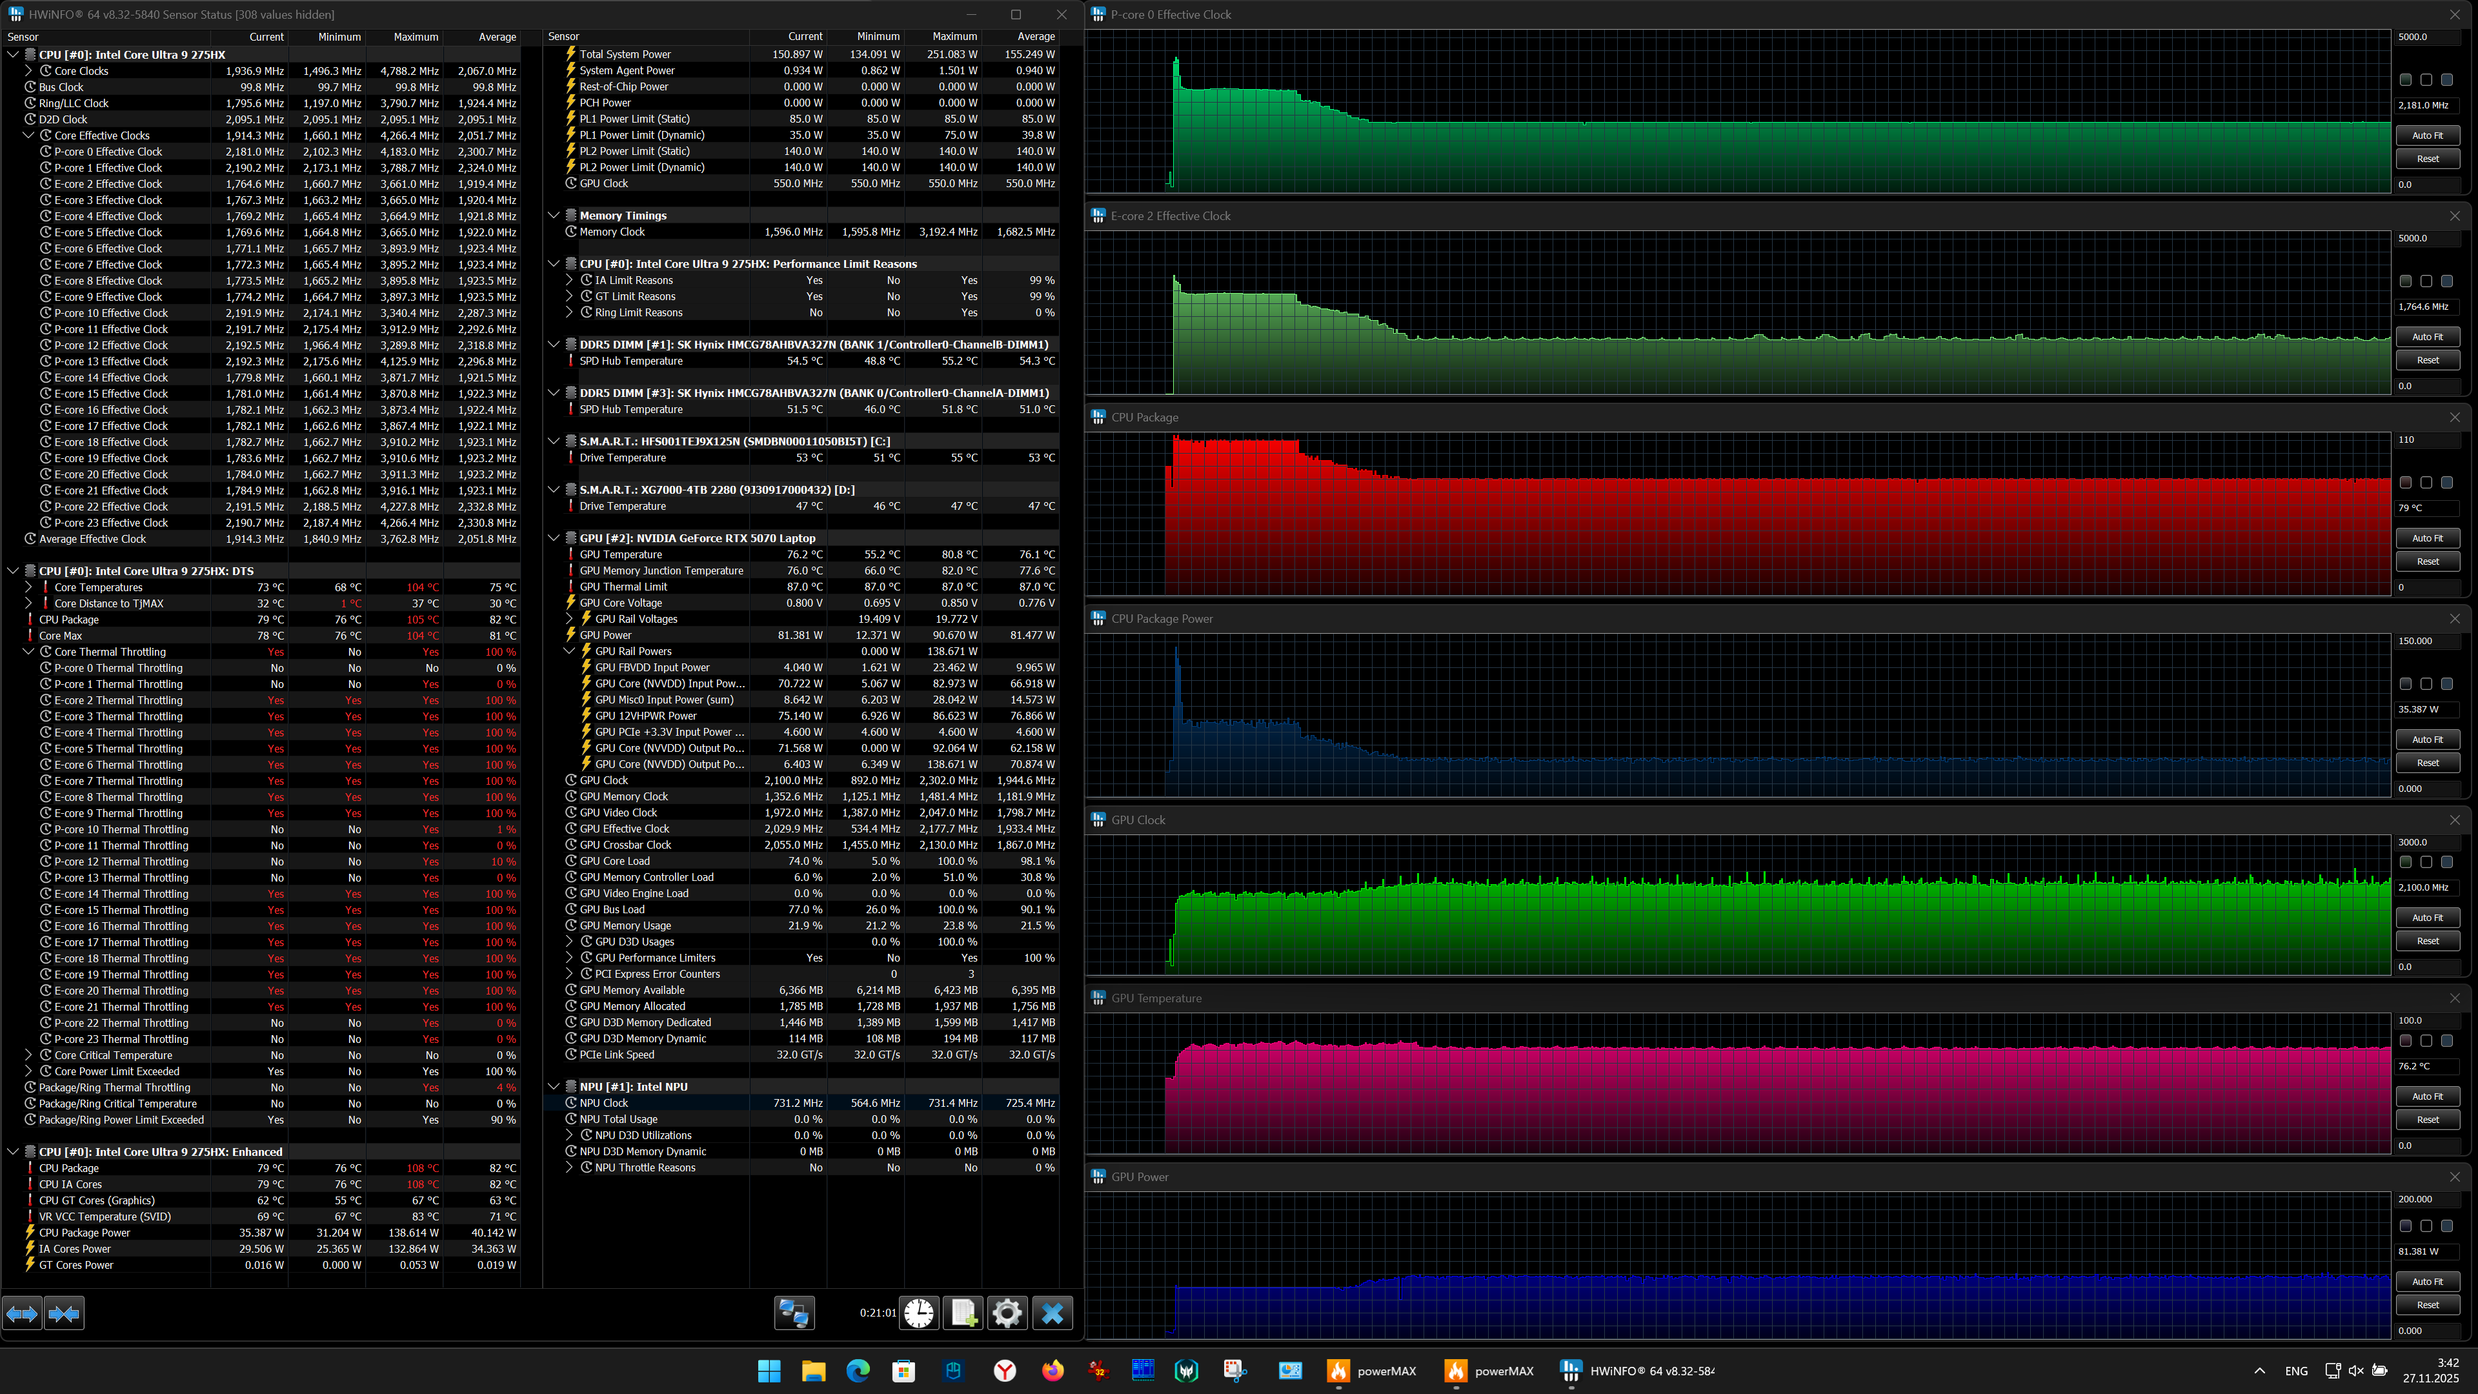Open the remote network computers icon
Image resolution: width=2478 pixels, height=1394 pixels.
[x=794, y=1313]
